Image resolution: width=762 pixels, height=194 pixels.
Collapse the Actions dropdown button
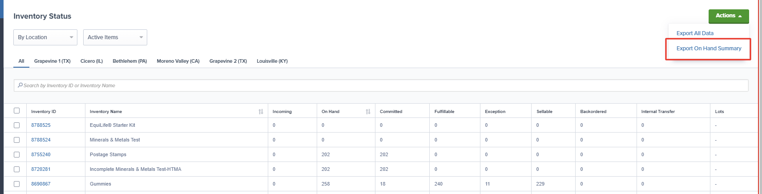pos(729,16)
